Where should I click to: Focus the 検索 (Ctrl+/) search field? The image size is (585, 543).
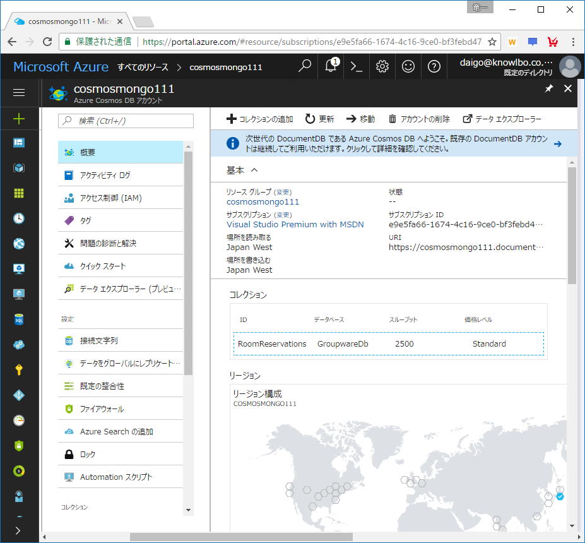click(x=126, y=121)
